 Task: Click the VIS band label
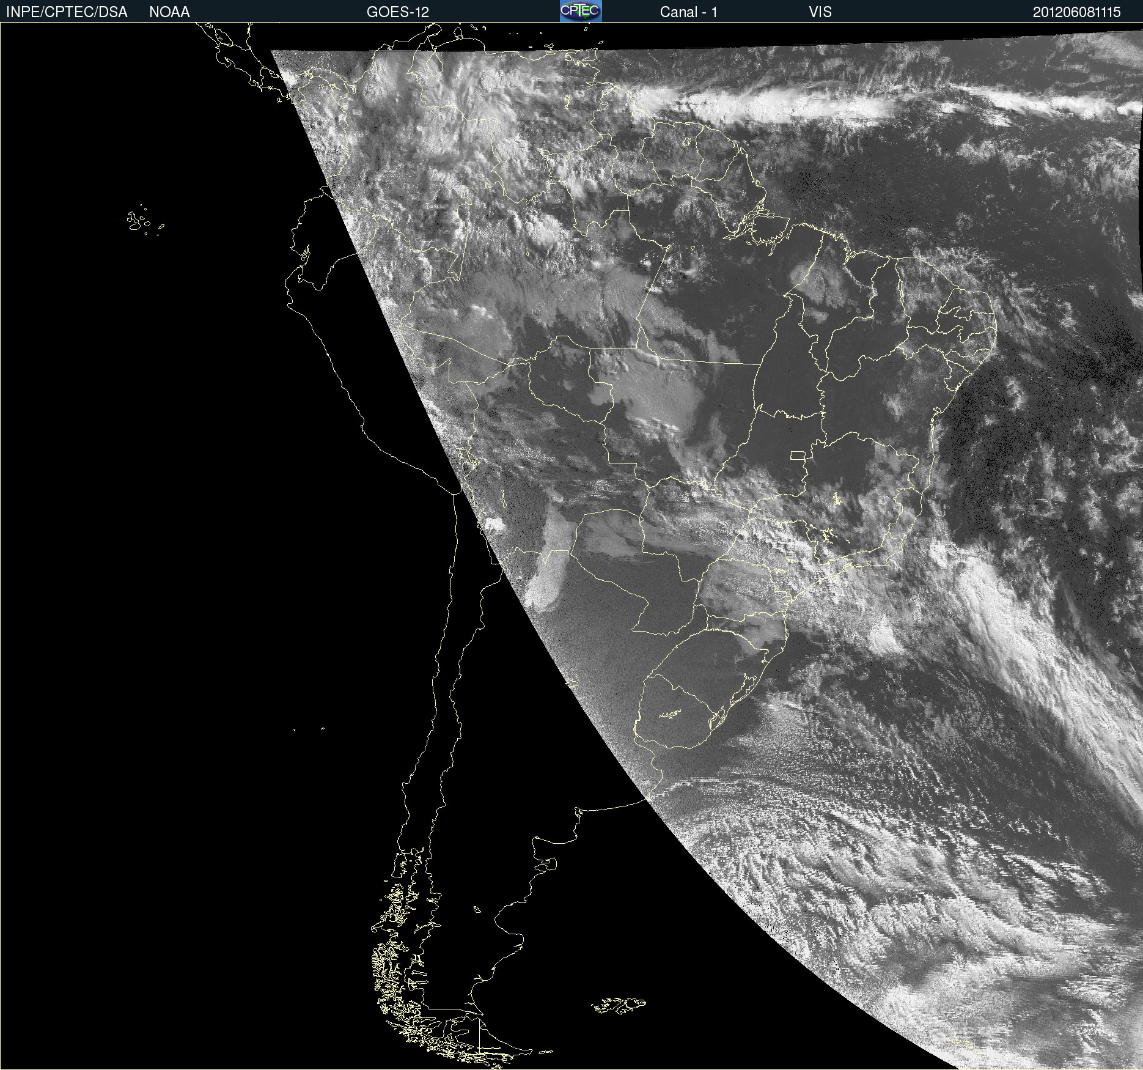click(820, 12)
